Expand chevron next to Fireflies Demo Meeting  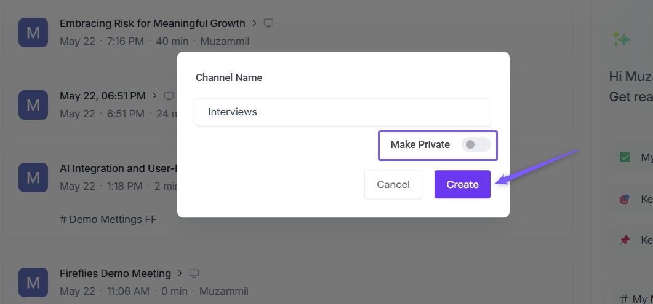(x=180, y=273)
